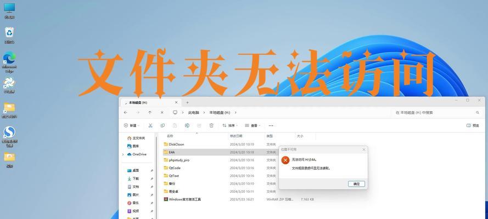Select the E4A folder row

220,152
